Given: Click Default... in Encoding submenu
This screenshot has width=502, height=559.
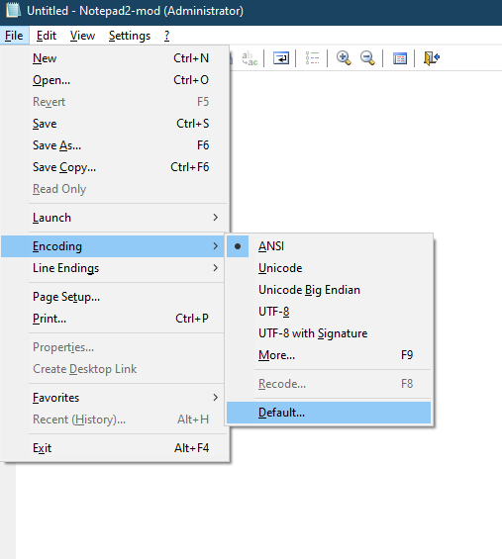Looking at the screenshot, I should point(329,413).
